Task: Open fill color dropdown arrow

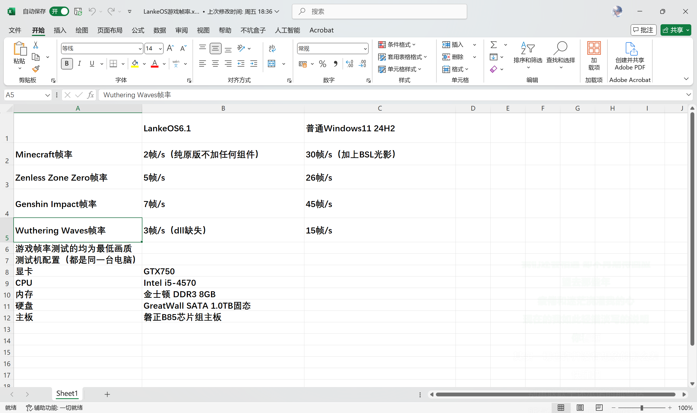Action: (144, 64)
